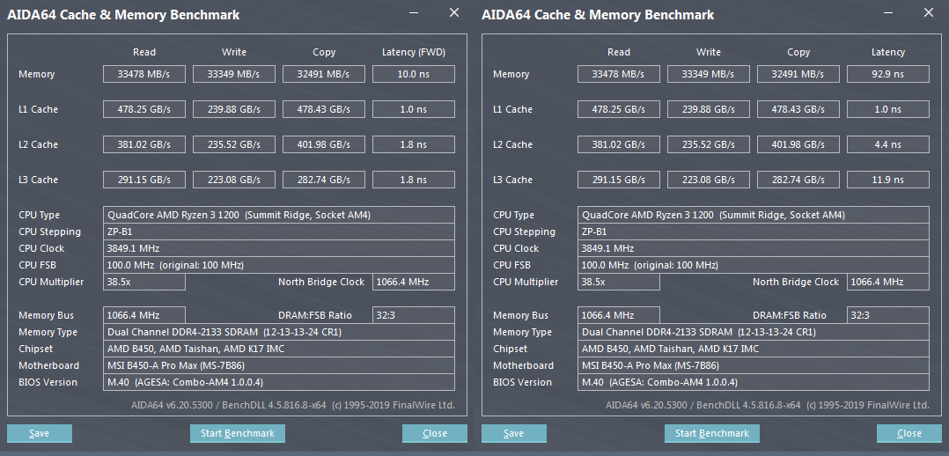Click the left window's Memory Read 33478 MB/s cell
Viewport: 949px width, 456px height.
[144, 74]
